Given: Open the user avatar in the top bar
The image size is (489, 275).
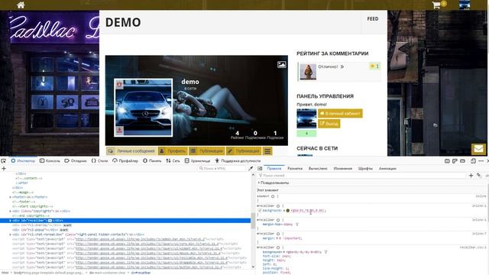Looking at the screenshot, I should click(x=465, y=5).
